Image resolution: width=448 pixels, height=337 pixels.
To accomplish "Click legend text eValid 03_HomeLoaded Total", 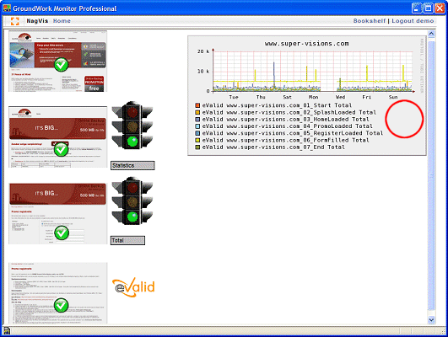I will tap(286, 120).
